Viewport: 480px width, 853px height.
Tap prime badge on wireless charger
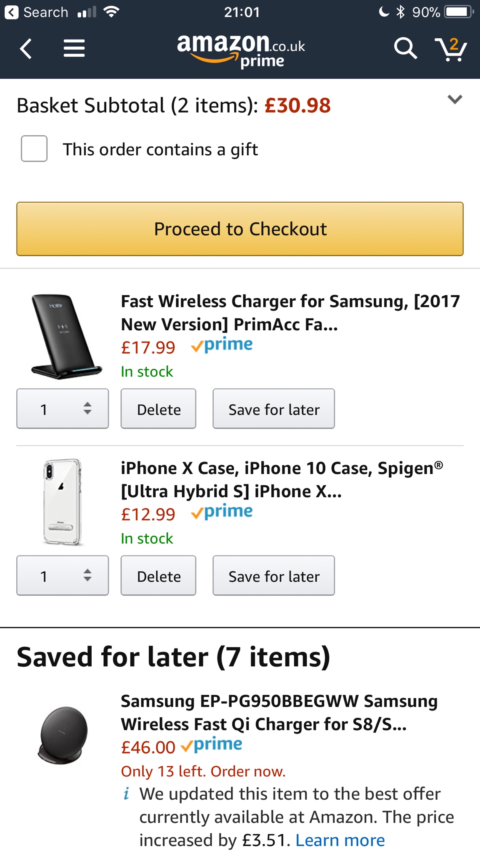(x=222, y=345)
